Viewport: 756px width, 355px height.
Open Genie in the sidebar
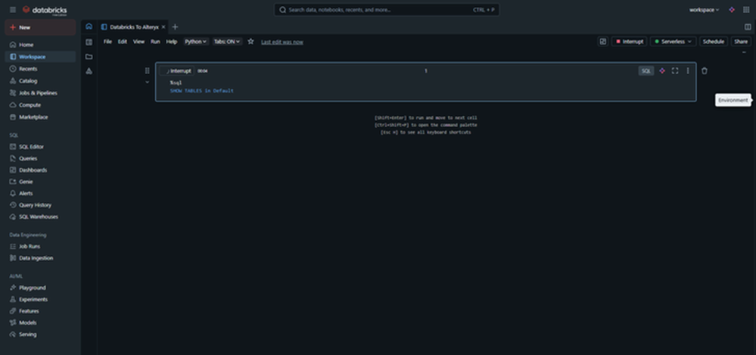click(41, 182)
